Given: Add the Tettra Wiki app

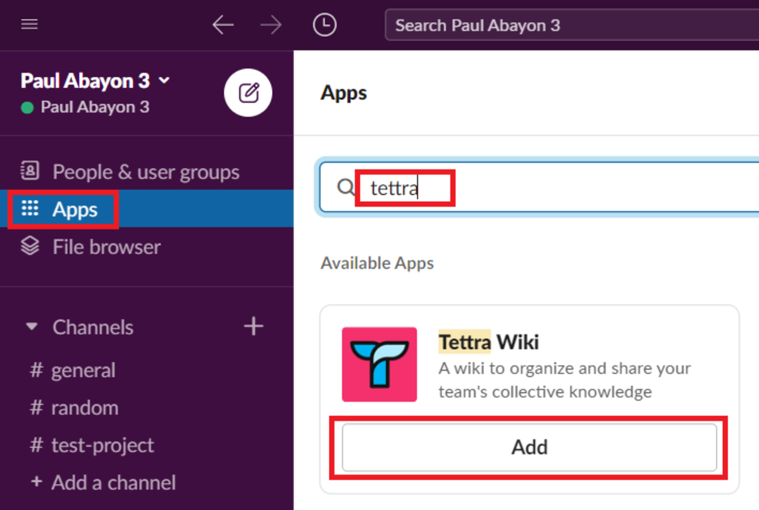Looking at the screenshot, I should coord(529,447).
